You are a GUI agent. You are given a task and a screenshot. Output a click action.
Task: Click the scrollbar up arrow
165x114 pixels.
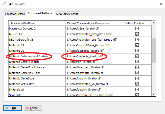[154, 23]
